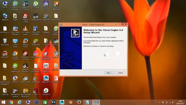Open the Windows Start button
This screenshot has width=186, height=105.
point(3,102)
